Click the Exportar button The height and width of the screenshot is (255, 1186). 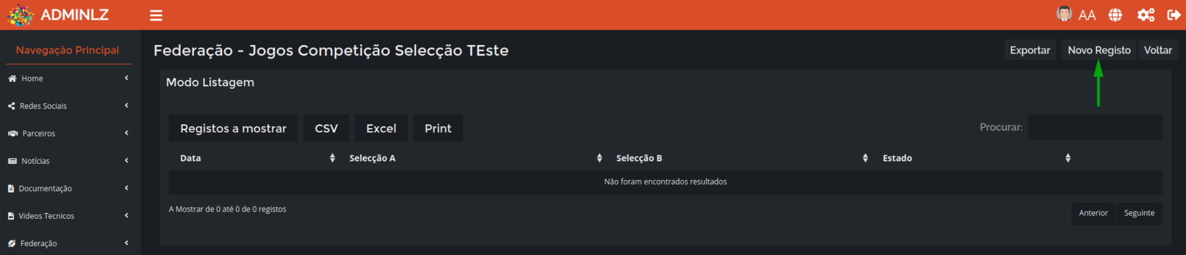click(x=1029, y=50)
